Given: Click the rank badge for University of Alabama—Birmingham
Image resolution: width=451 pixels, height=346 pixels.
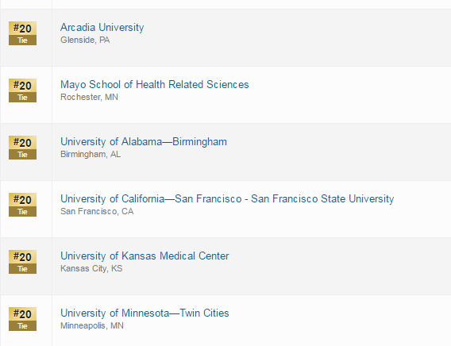Looking at the screenshot, I should [22, 148].
